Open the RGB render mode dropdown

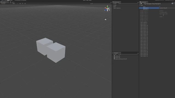click(15, 4)
